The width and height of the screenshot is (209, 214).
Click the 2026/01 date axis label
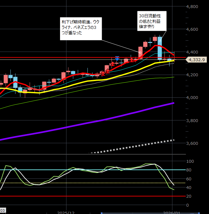coord(173,212)
